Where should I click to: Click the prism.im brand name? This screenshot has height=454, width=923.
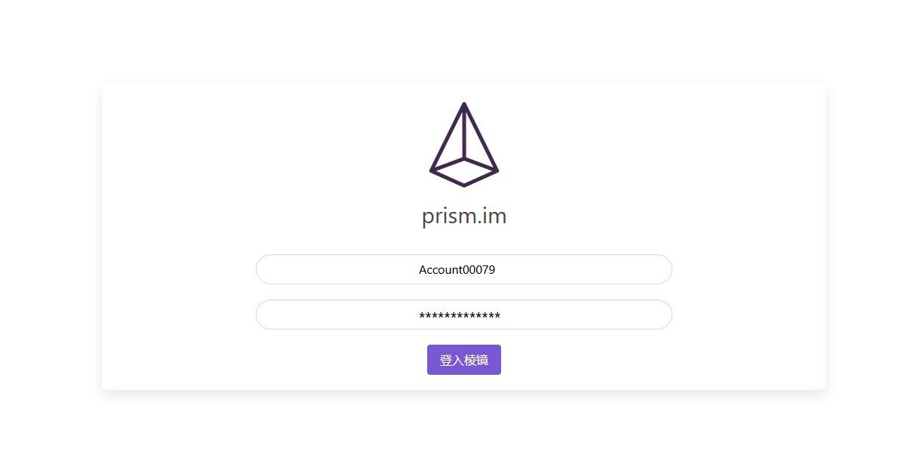(x=464, y=216)
